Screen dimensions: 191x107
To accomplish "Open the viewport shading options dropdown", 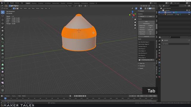I will coord(156,8).
